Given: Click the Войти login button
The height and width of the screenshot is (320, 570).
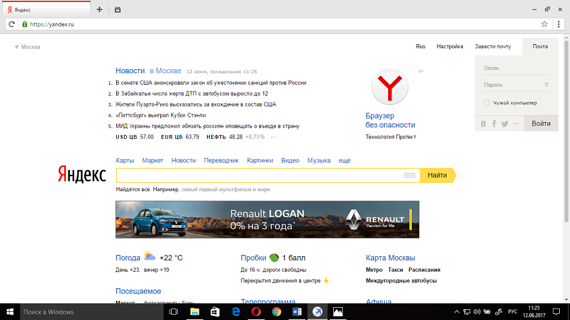Looking at the screenshot, I should pyautogui.click(x=541, y=123).
